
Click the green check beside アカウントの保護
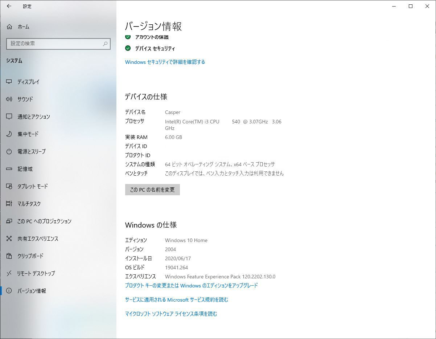(128, 37)
